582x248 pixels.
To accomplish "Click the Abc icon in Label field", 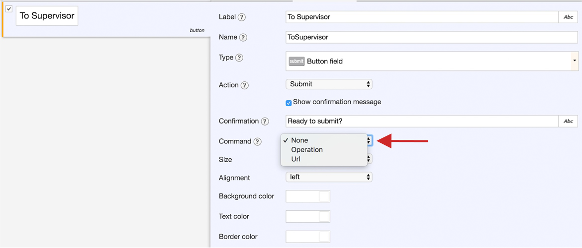I will click(x=568, y=17).
